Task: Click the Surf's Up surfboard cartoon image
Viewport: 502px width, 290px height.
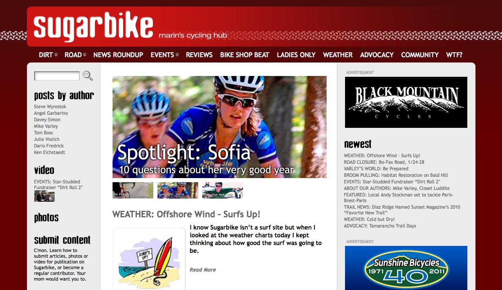Action: (x=149, y=259)
